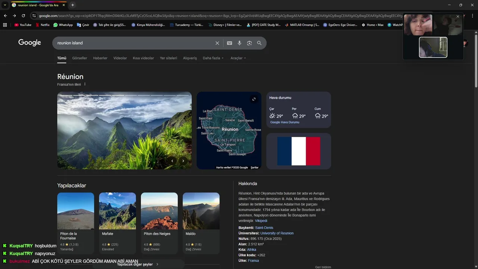Open Kimya Mühendisliği bookmark
This screenshot has width=478, height=269.
148,25
